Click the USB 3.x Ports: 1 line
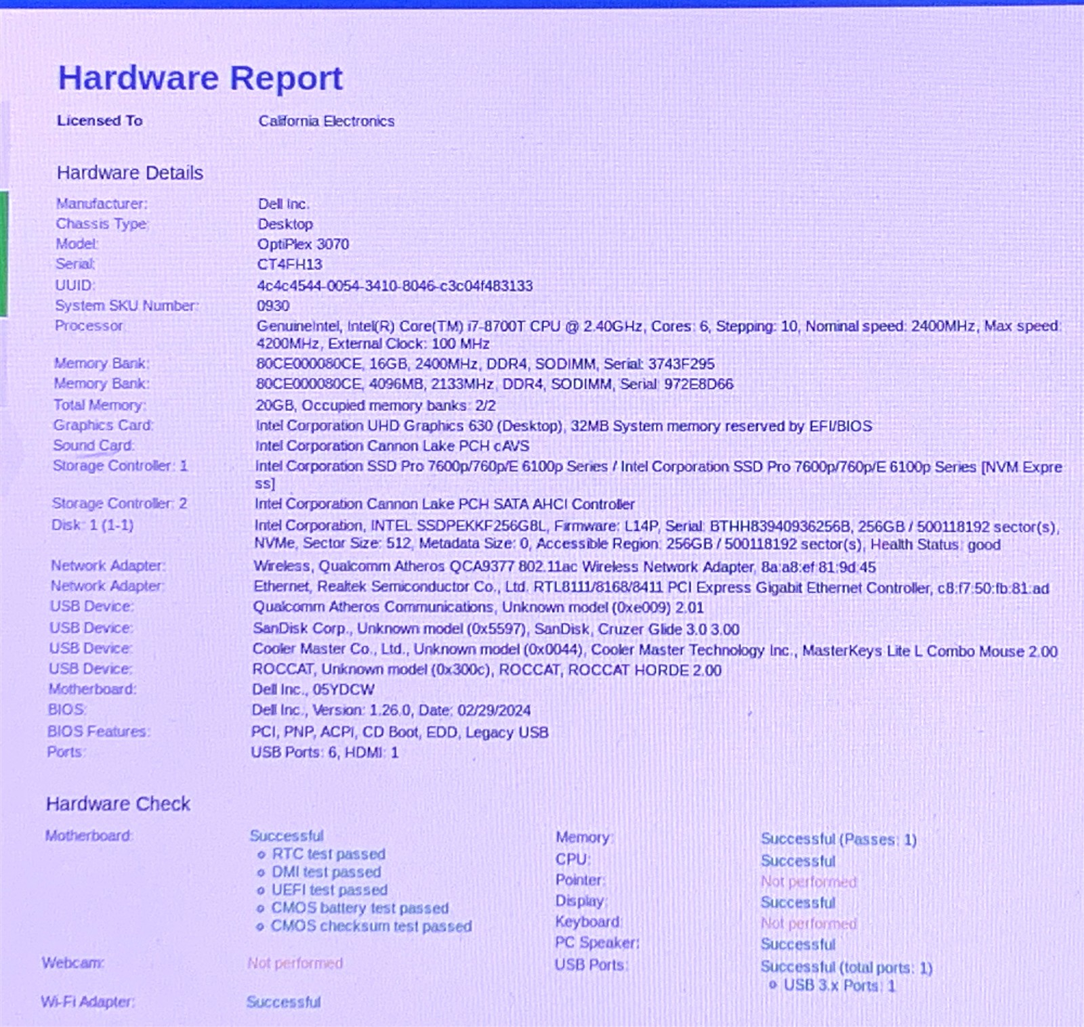Image resolution: width=1084 pixels, height=1027 pixels. [x=839, y=986]
